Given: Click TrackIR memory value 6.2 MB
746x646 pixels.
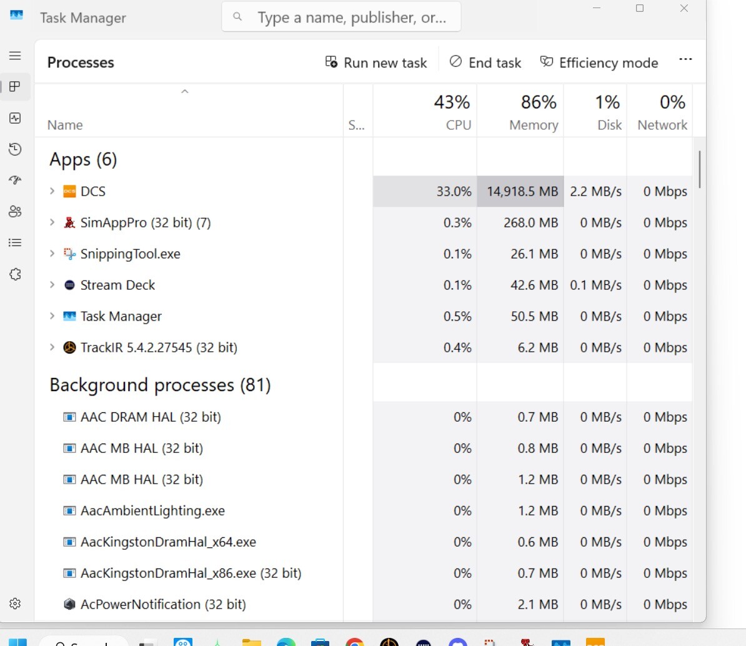Looking at the screenshot, I should [x=537, y=348].
